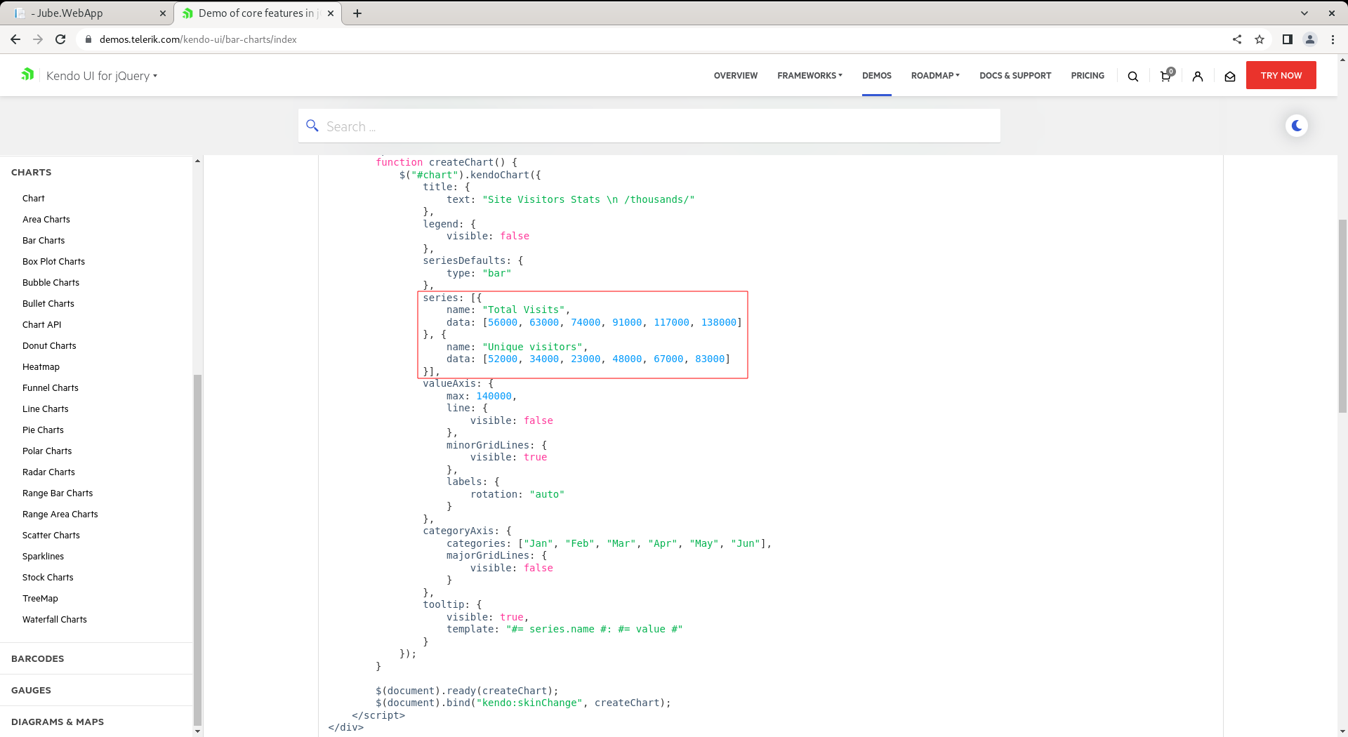1348x737 pixels.
Task: Open the Range Area Charts demo link
Action: tap(60, 514)
